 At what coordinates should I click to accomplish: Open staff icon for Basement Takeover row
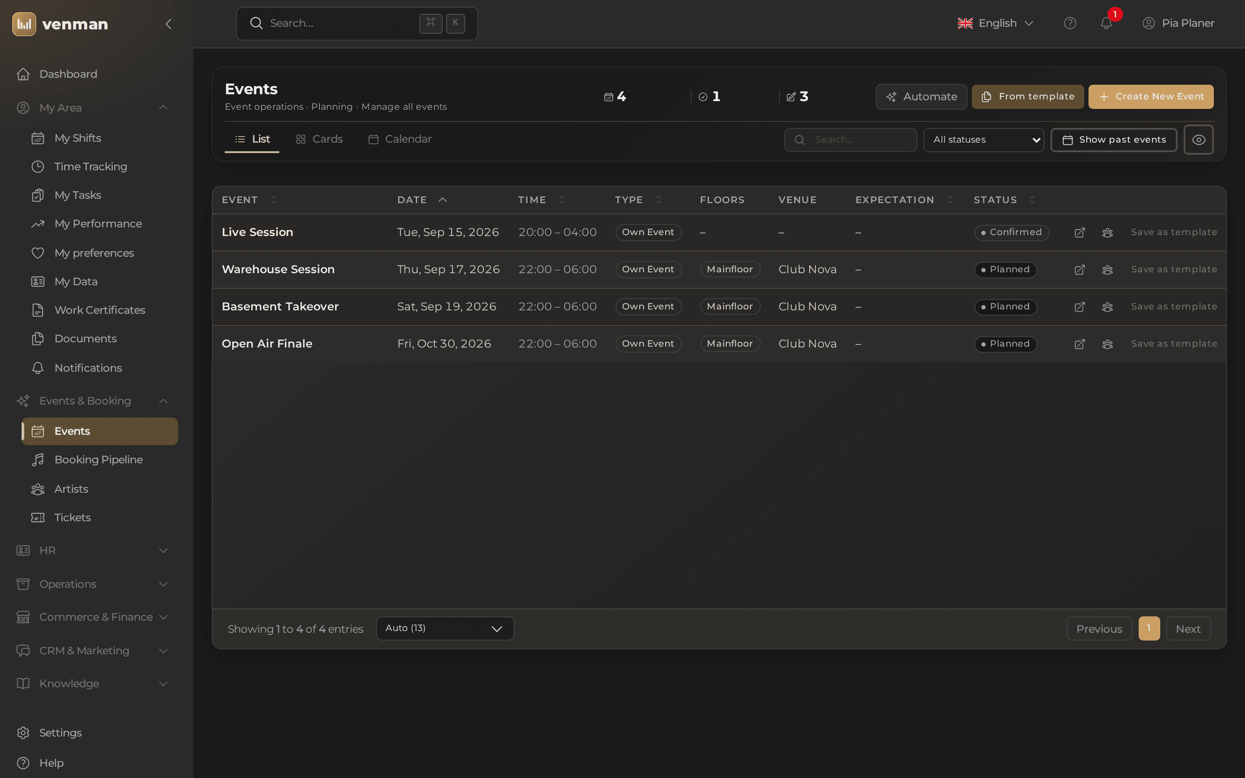pos(1108,307)
